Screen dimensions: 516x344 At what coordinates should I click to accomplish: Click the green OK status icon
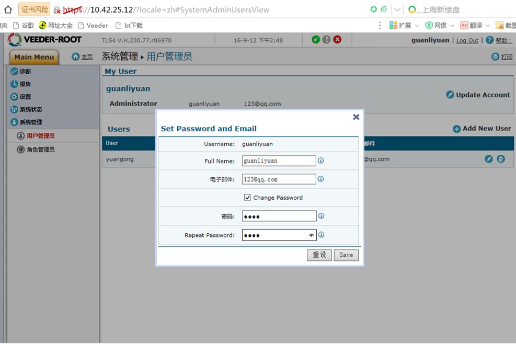(316, 40)
